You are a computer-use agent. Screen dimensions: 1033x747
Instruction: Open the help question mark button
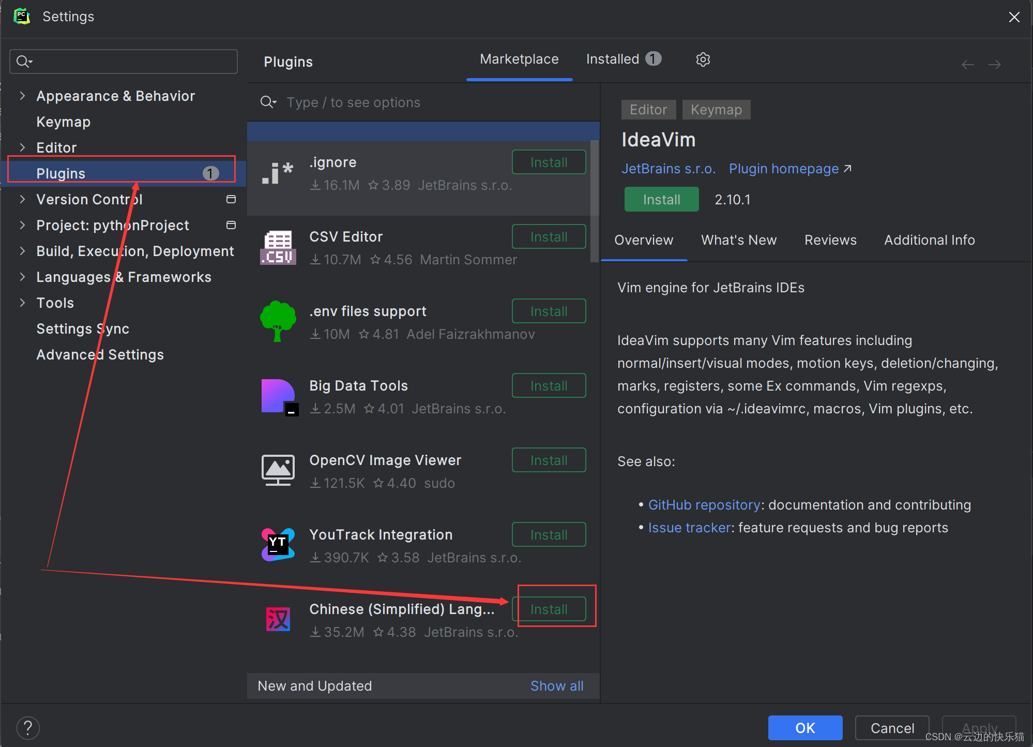28,728
